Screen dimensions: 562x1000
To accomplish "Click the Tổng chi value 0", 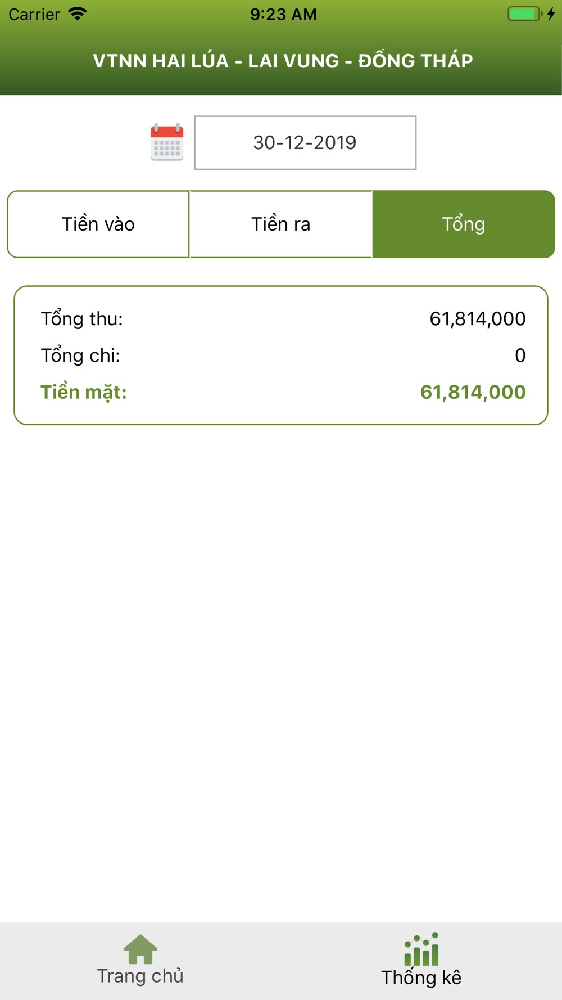I will (x=520, y=355).
